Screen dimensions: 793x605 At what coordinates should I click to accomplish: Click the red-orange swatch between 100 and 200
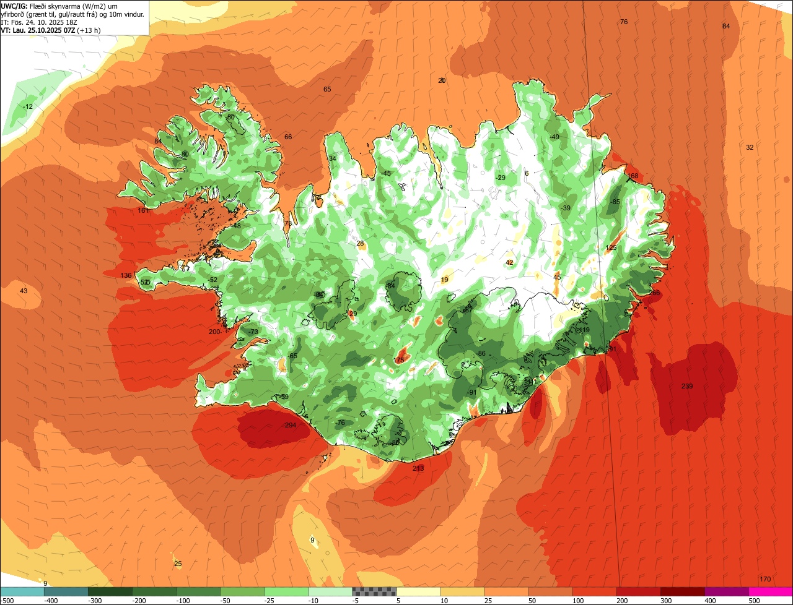pyautogui.click(x=594, y=591)
